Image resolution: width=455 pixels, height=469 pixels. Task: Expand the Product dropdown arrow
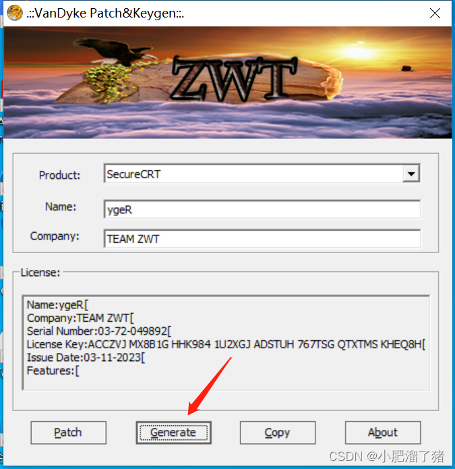(411, 173)
